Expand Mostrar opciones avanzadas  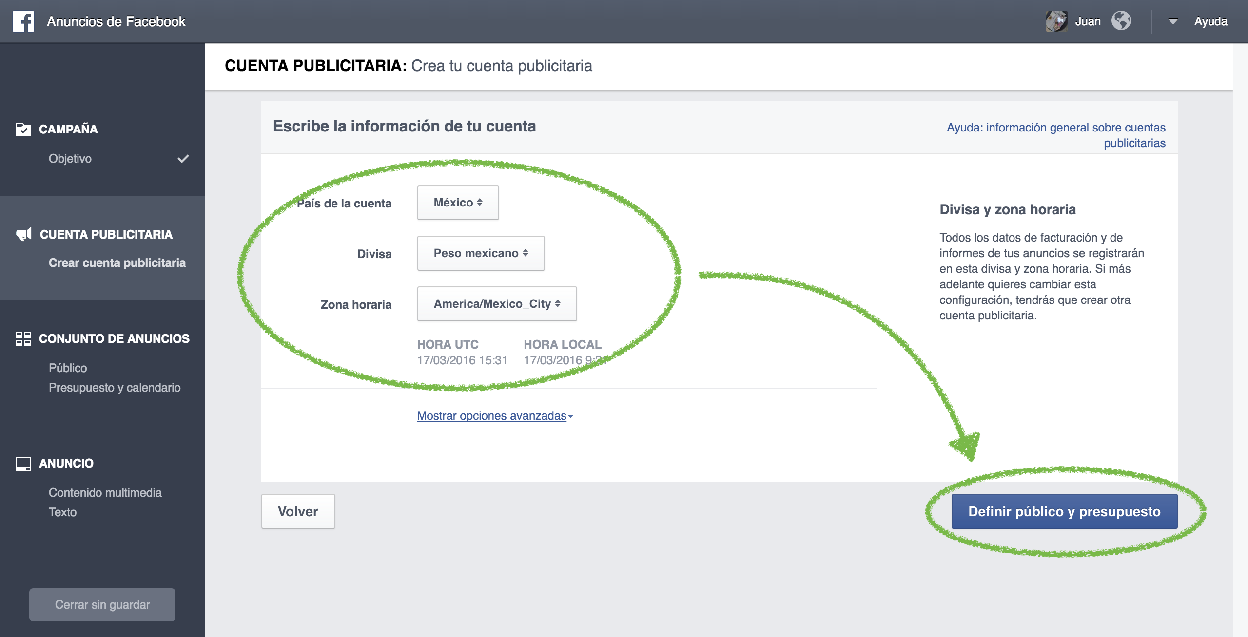coord(495,416)
